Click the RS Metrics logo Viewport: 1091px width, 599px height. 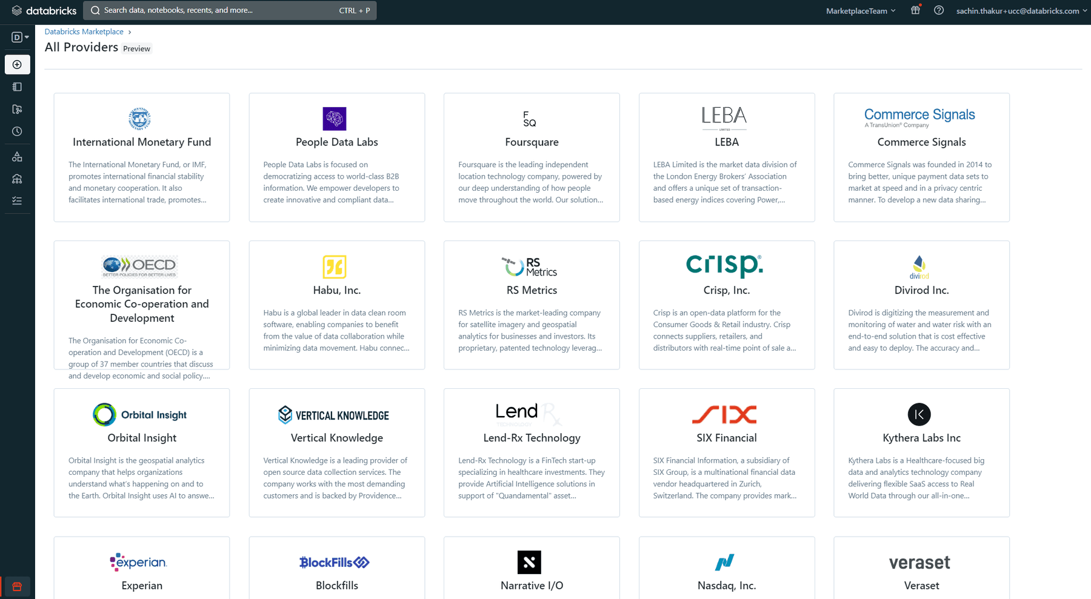tap(529, 266)
